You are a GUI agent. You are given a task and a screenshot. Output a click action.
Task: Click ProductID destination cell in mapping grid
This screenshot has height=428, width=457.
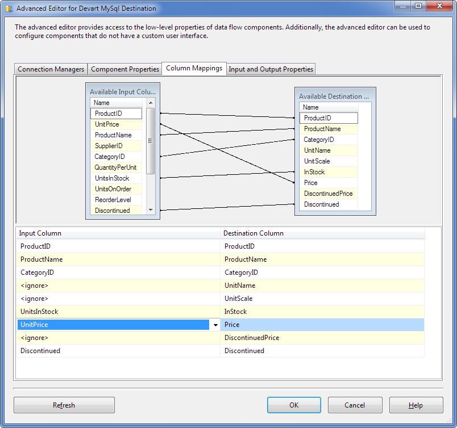point(322,246)
